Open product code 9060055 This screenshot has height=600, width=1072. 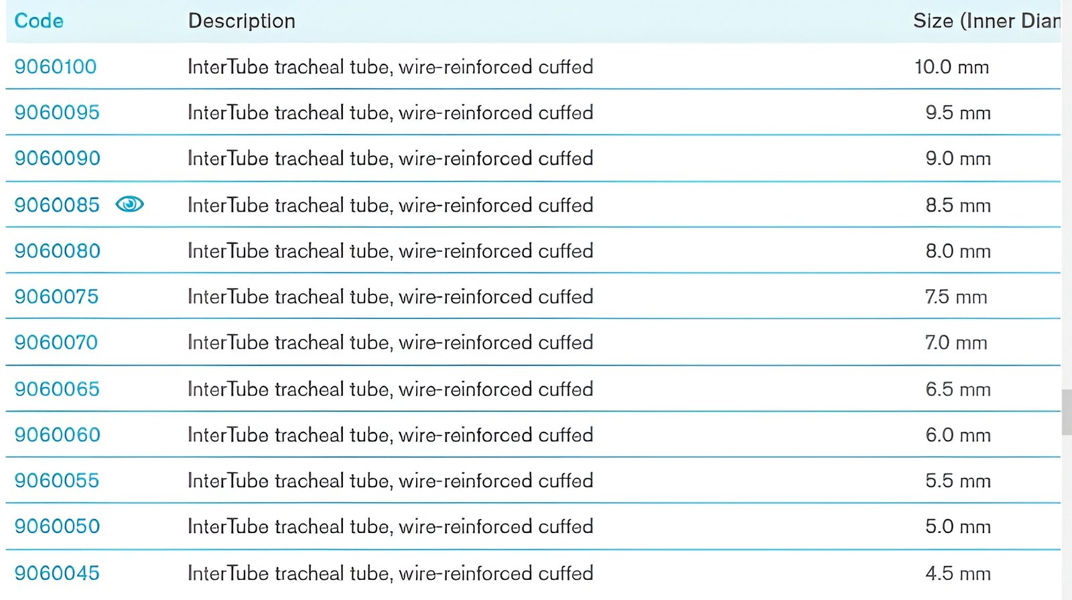[57, 481]
